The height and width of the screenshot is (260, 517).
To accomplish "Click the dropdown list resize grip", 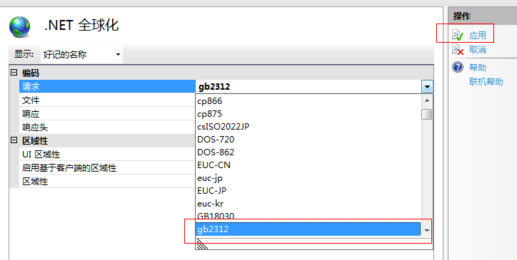I will click(202, 244).
